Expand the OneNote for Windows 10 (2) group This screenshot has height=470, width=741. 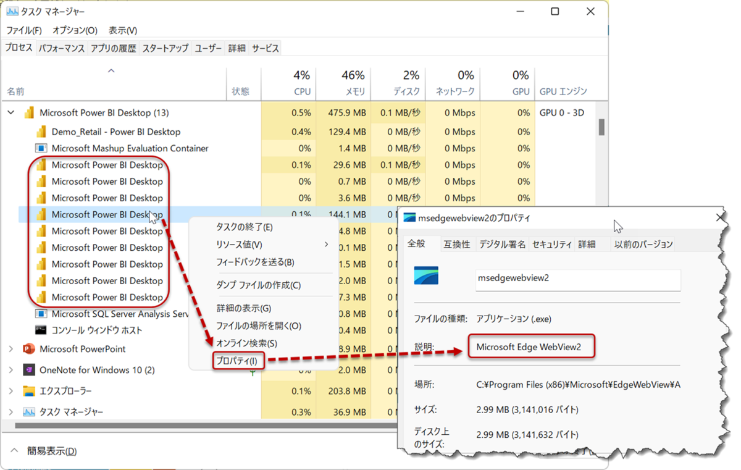click(10, 370)
